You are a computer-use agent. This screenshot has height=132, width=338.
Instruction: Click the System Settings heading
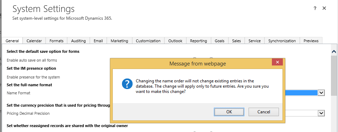[43, 9]
